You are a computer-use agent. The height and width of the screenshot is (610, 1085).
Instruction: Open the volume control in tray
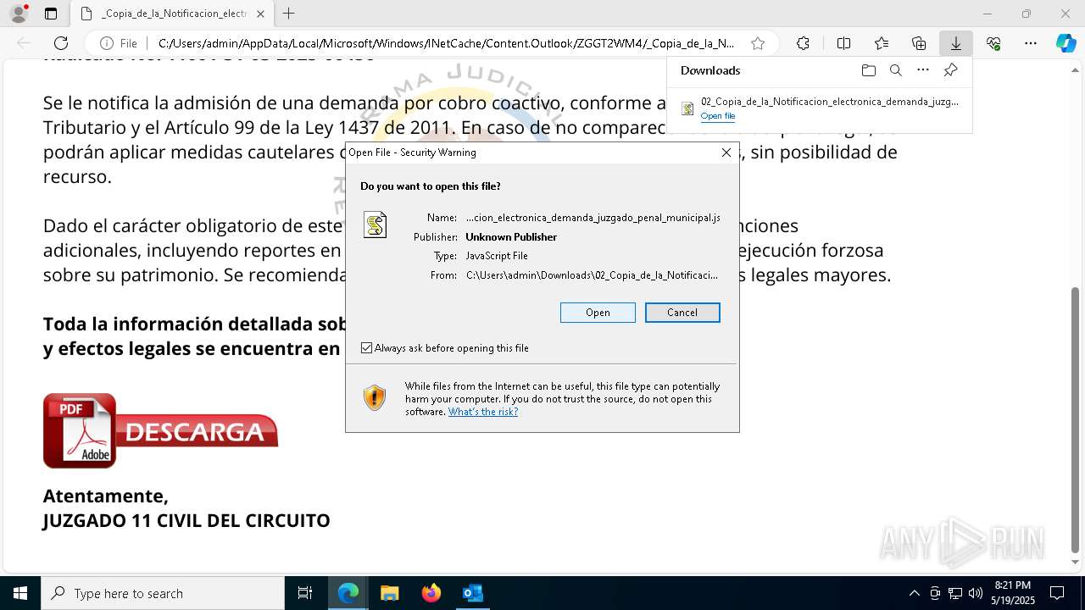(x=976, y=593)
